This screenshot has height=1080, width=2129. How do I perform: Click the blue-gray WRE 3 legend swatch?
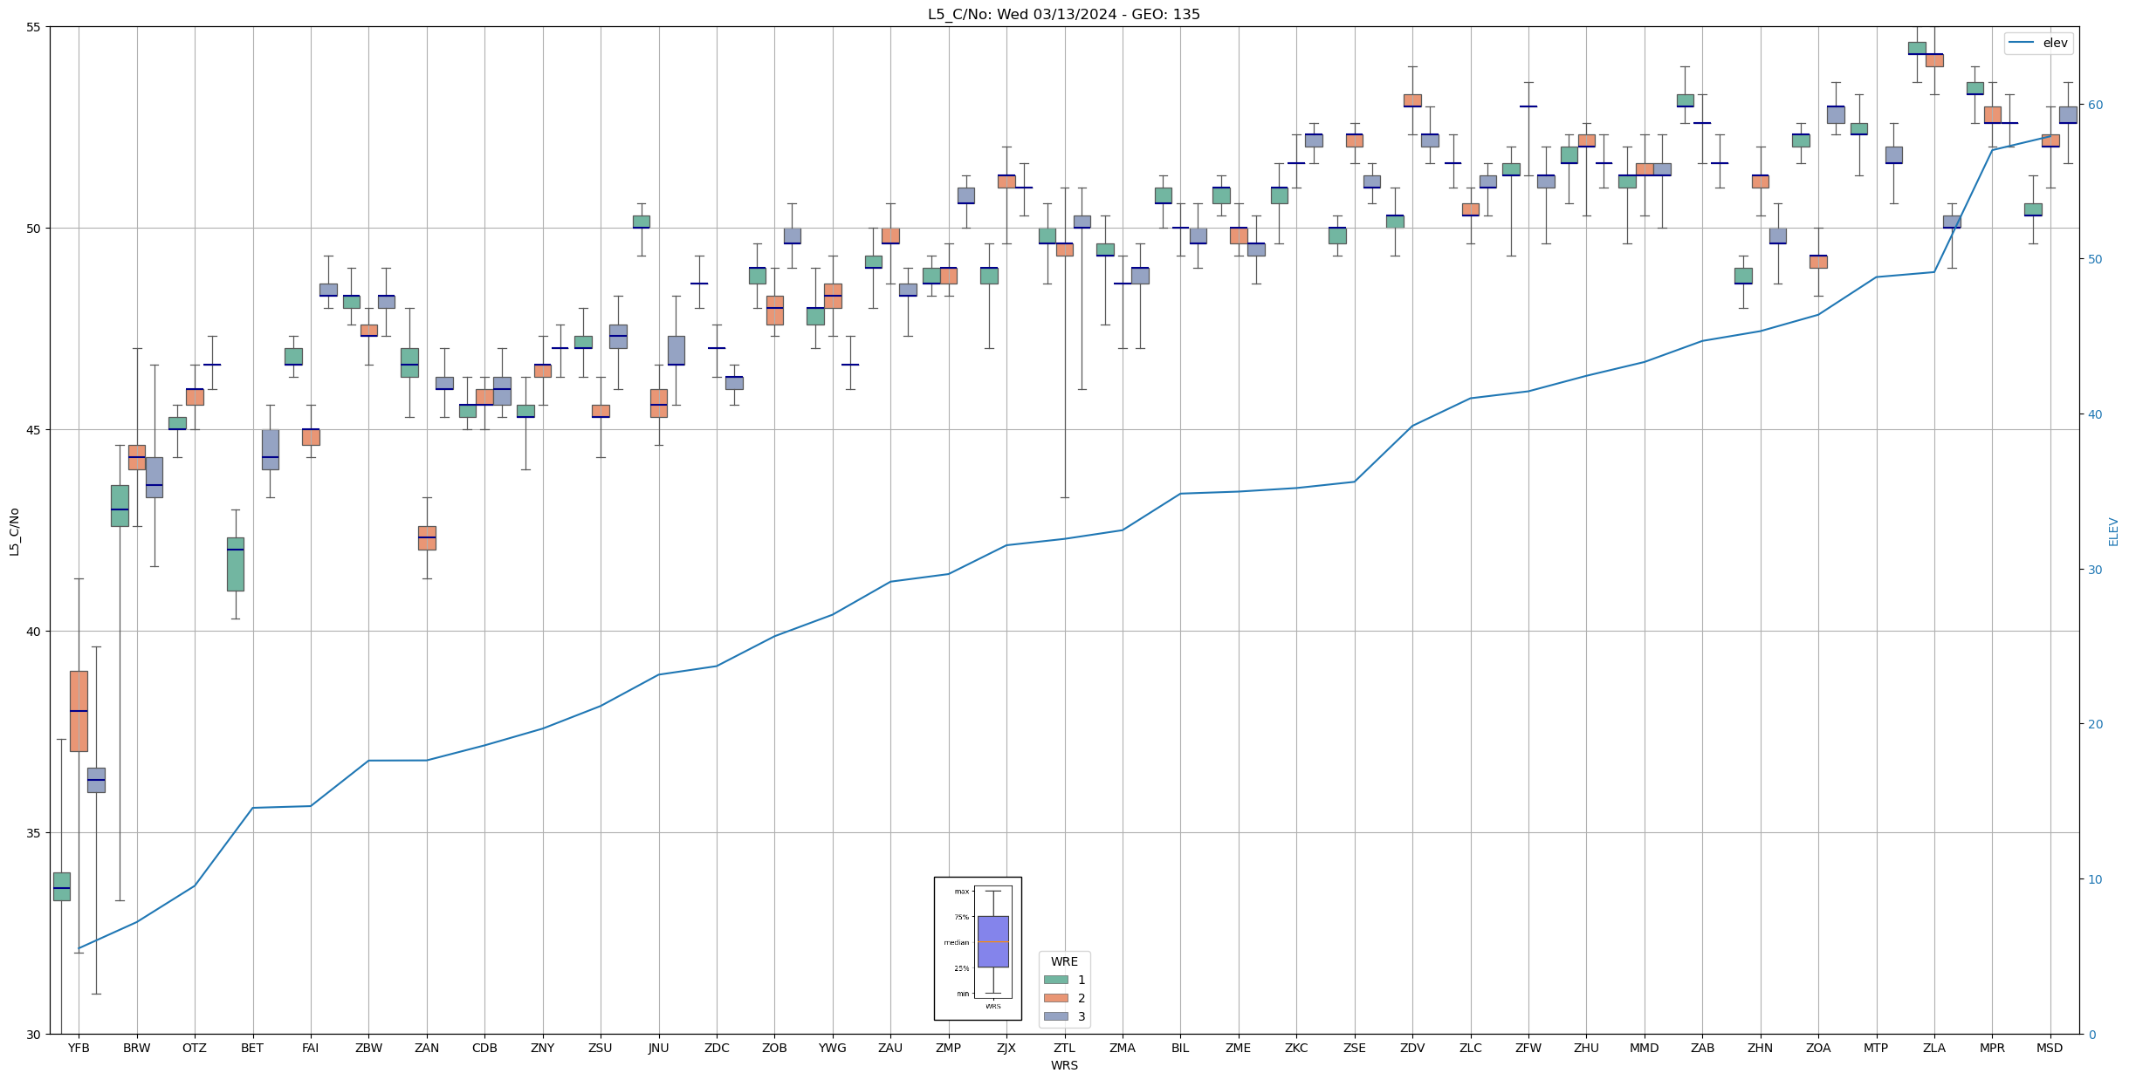(x=1056, y=1016)
